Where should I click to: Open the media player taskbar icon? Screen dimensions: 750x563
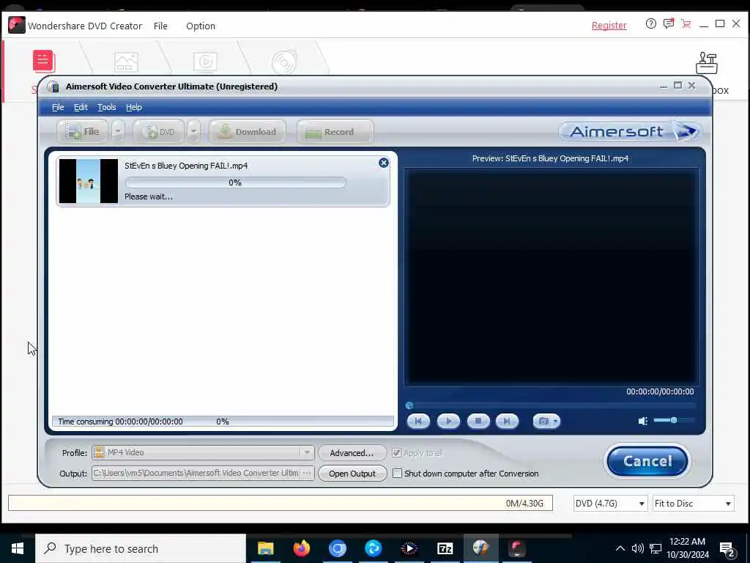[x=409, y=548]
